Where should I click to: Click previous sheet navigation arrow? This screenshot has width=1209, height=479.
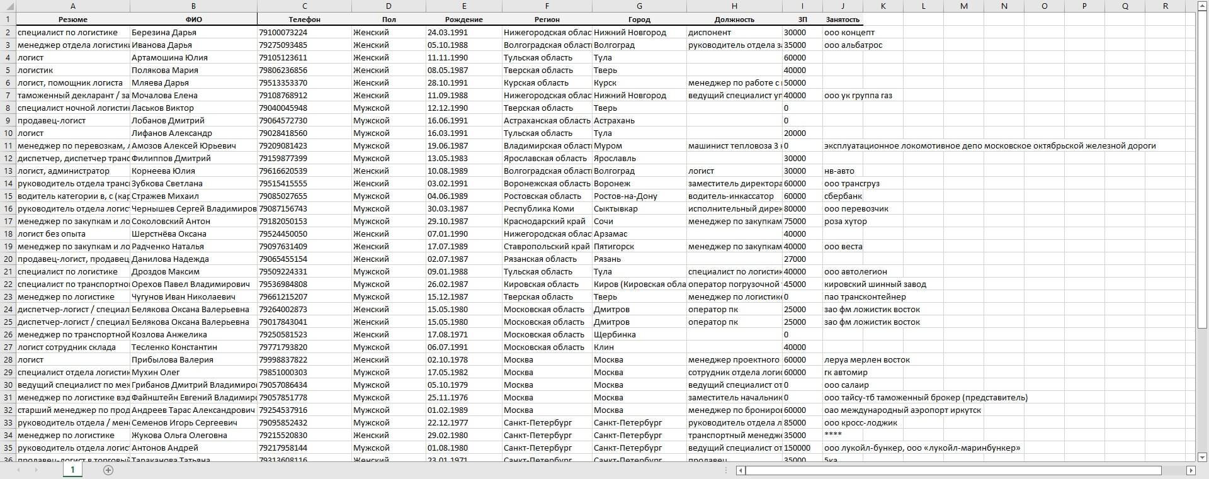tap(18, 470)
